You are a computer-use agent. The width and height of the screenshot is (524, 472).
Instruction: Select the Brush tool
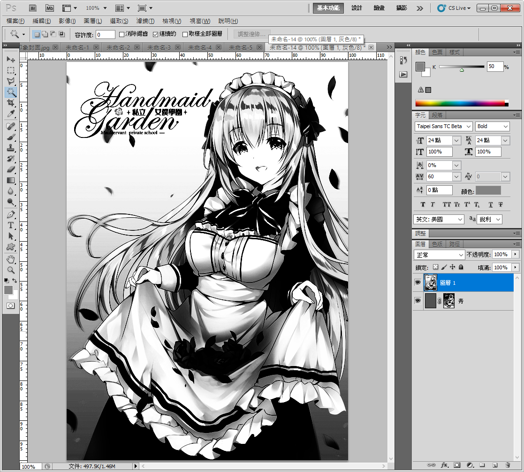(x=11, y=137)
